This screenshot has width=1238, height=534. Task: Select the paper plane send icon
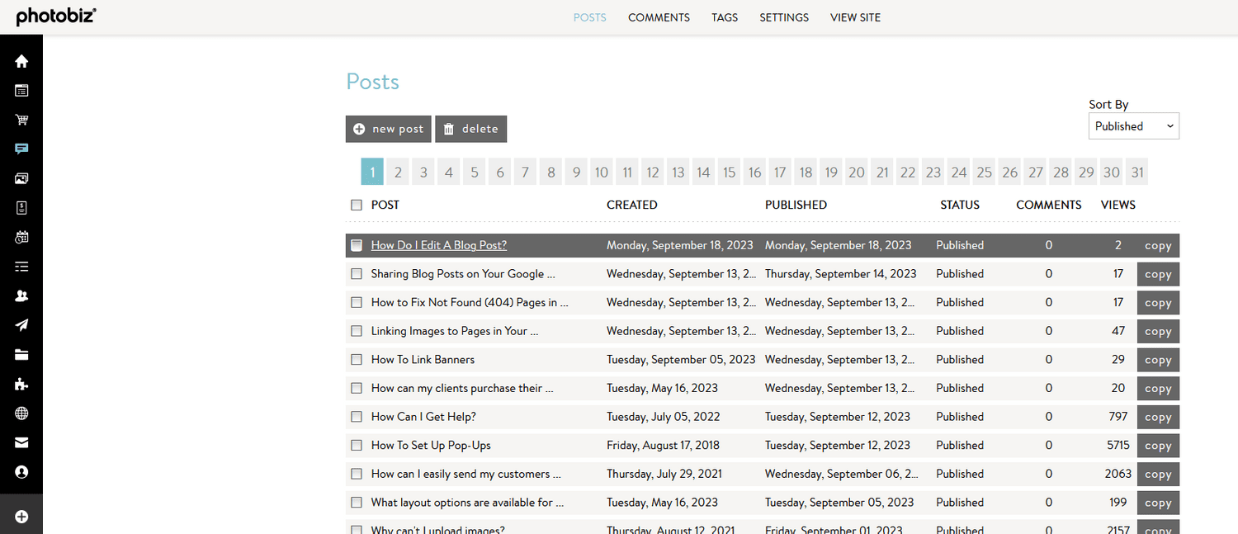click(x=21, y=325)
